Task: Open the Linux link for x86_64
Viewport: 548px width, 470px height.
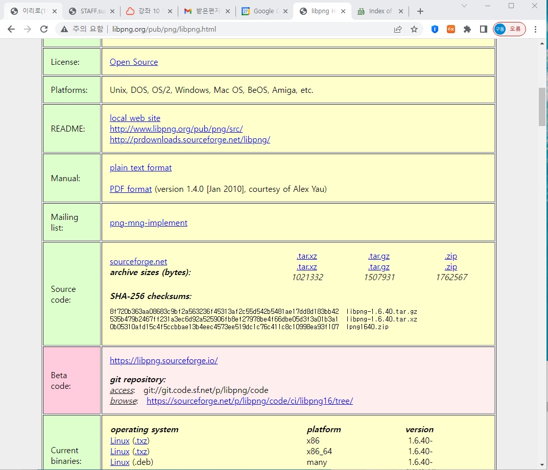Action: (120, 452)
